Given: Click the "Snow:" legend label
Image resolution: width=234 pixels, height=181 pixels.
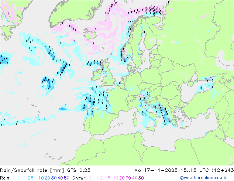Looking at the screenshot, I should point(79,178).
